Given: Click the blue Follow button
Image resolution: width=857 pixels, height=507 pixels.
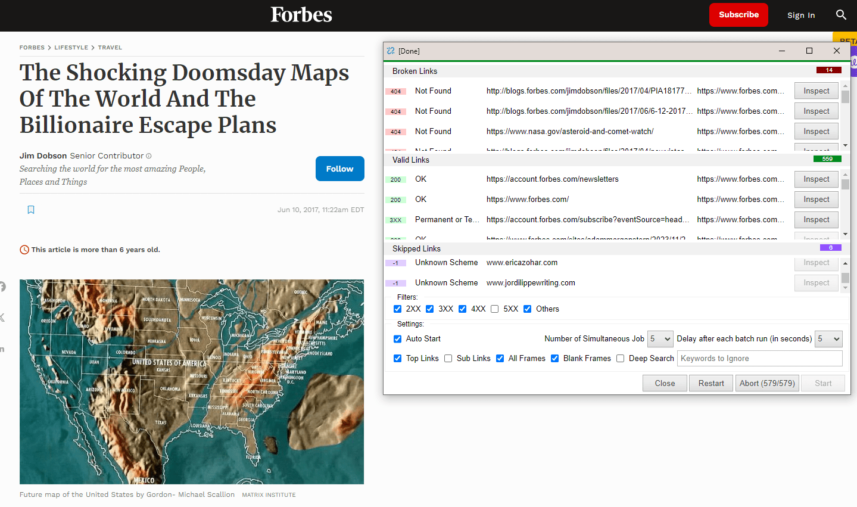Looking at the screenshot, I should click(x=339, y=169).
